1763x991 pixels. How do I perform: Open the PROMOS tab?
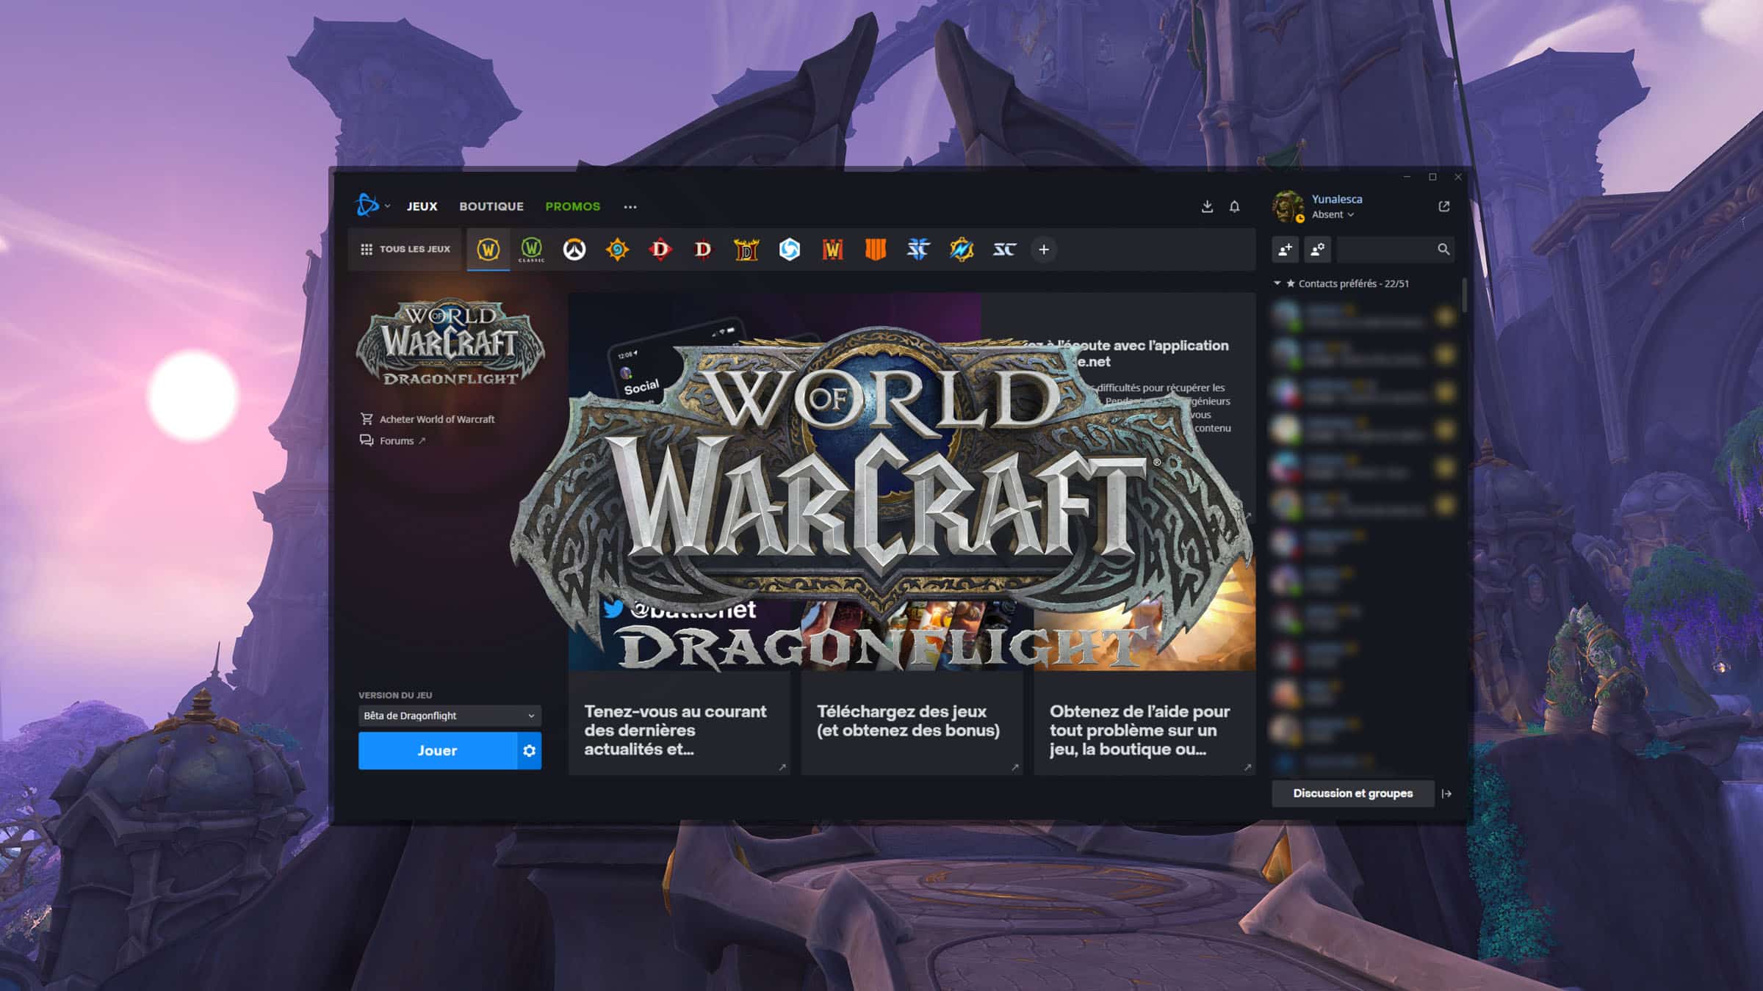tap(572, 207)
